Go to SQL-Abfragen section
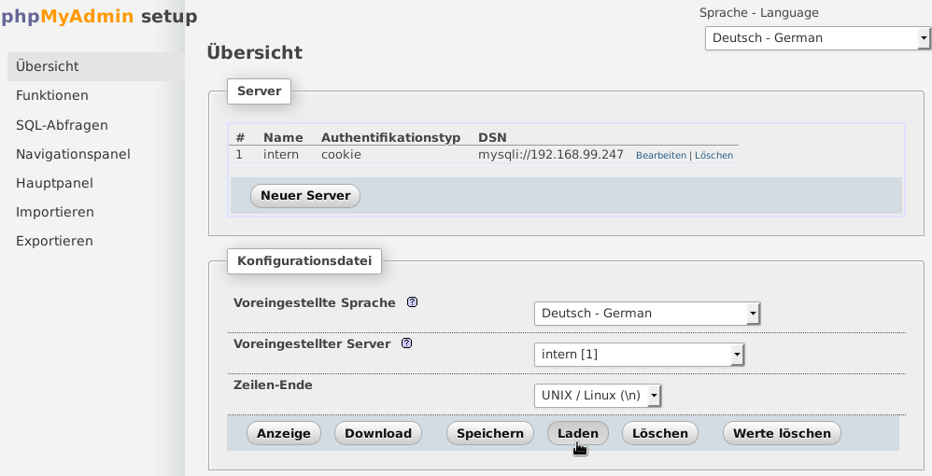Image resolution: width=932 pixels, height=476 pixels. [x=62, y=125]
